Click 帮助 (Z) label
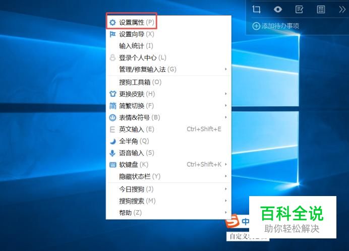This screenshot has height=251, width=349. tap(130, 213)
